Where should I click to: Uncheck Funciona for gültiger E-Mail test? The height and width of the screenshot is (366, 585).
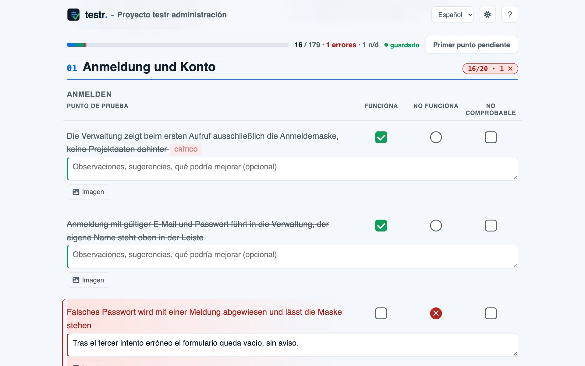(381, 226)
